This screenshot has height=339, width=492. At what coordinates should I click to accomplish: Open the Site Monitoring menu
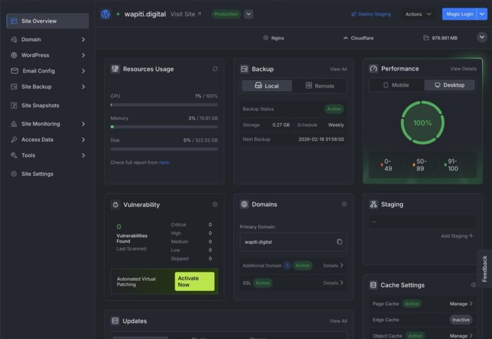point(40,124)
